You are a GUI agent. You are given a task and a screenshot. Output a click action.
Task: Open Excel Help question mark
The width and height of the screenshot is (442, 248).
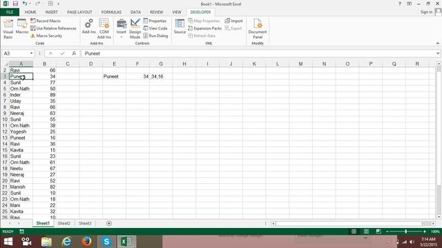(399, 4)
